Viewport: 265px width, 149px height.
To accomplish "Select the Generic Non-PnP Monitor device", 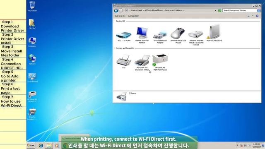I will tap(142, 35).
